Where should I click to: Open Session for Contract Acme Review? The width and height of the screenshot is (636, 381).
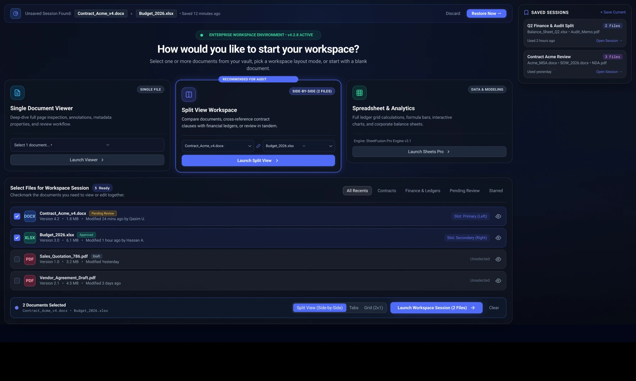[x=609, y=72]
